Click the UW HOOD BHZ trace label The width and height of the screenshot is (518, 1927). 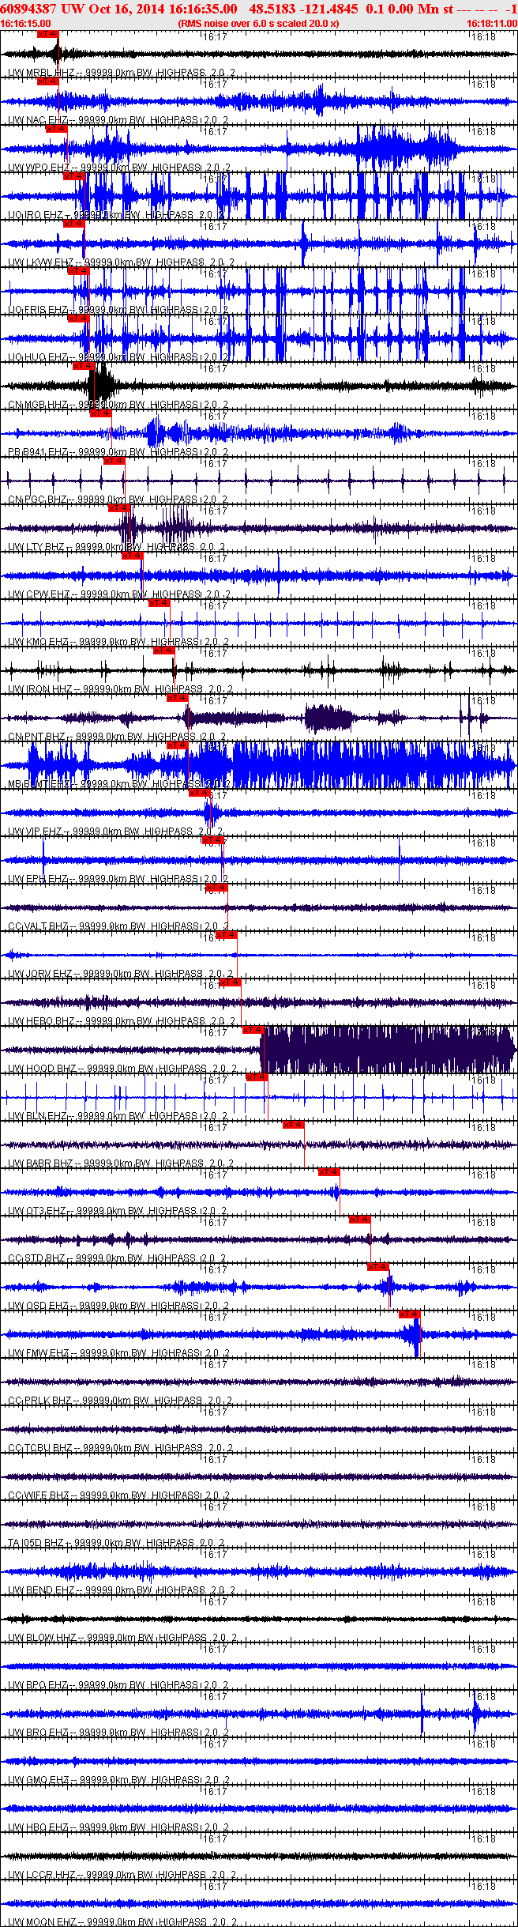122,1069
